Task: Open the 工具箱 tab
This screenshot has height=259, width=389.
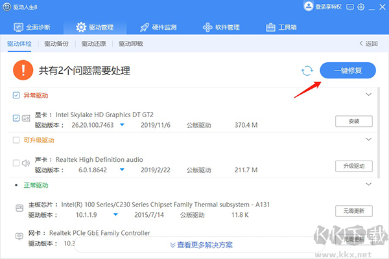Action: tap(281, 27)
